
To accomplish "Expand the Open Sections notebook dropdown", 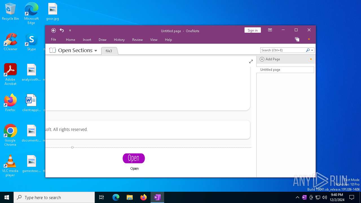I will point(96,51).
